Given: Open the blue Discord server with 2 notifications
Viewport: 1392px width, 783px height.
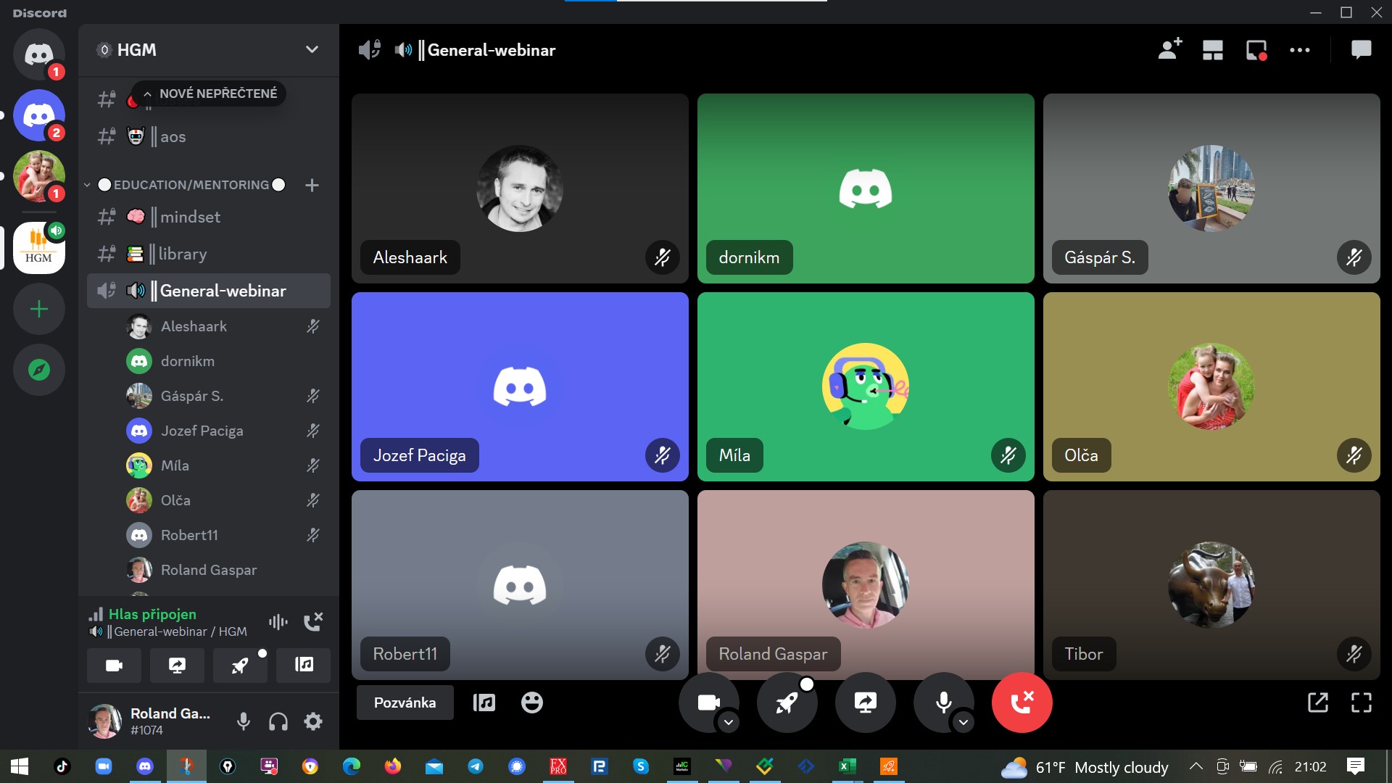Looking at the screenshot, I should [x=39, y=115].
